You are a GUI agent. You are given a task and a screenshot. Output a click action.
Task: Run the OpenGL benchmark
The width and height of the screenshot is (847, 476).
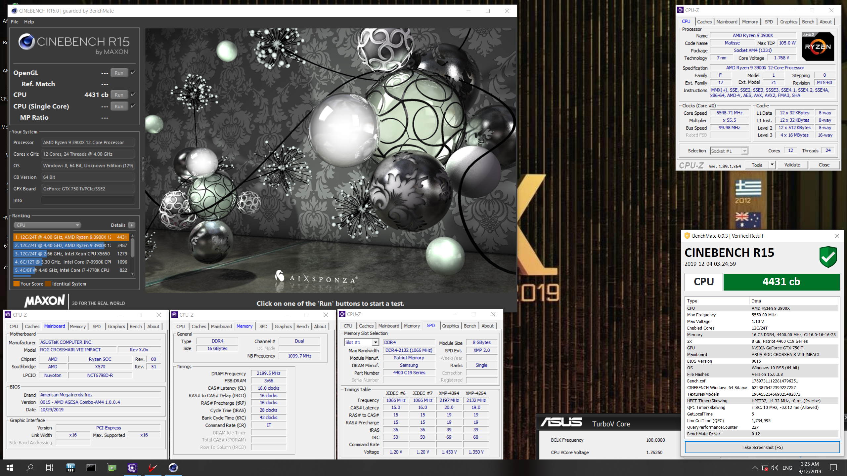[119, 73]
